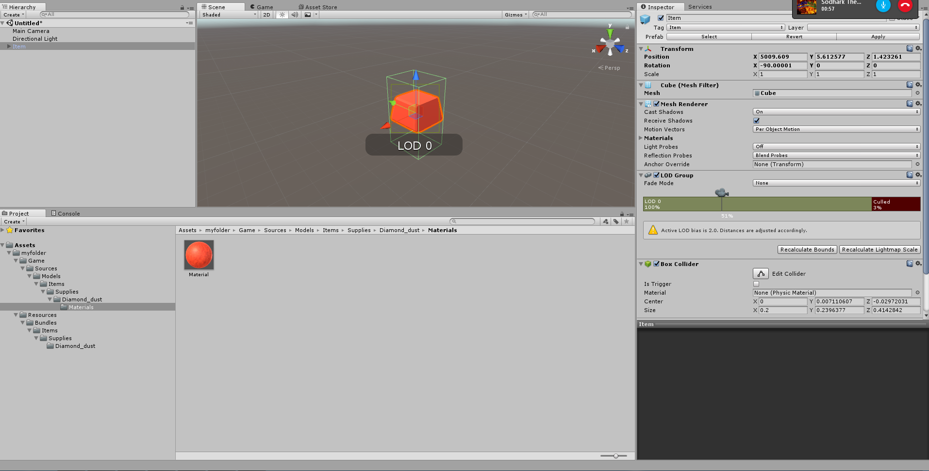Expand the Item object in the Hierarchy
This screenshot has height=471, width=929.
(9, 47)
